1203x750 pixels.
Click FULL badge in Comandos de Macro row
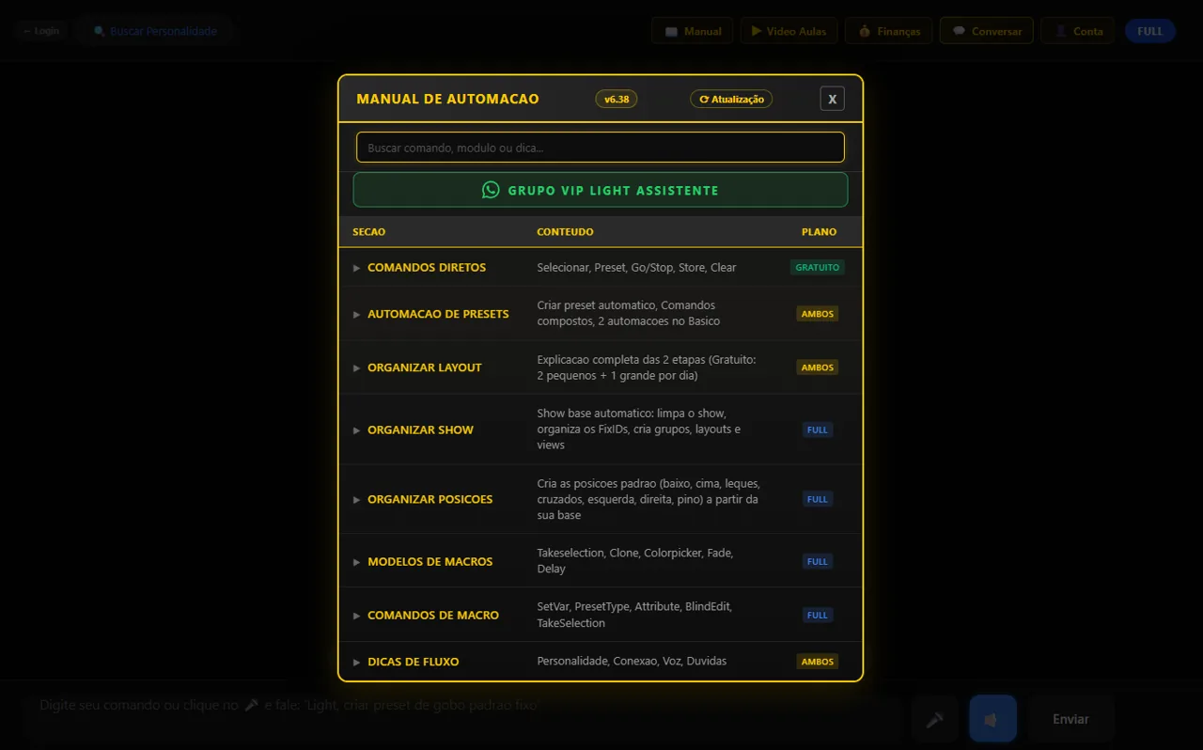[818, 616]
